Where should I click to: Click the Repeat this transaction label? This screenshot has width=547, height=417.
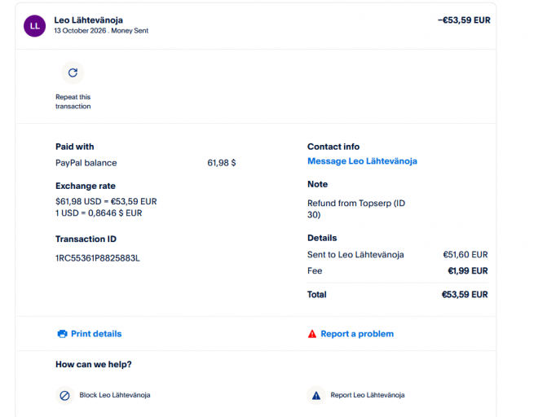[73, 102]
